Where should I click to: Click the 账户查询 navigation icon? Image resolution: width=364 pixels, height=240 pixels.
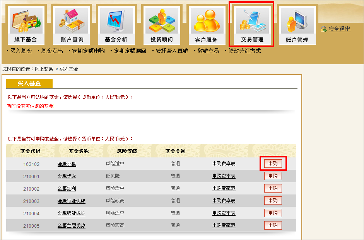coord(71,21)
